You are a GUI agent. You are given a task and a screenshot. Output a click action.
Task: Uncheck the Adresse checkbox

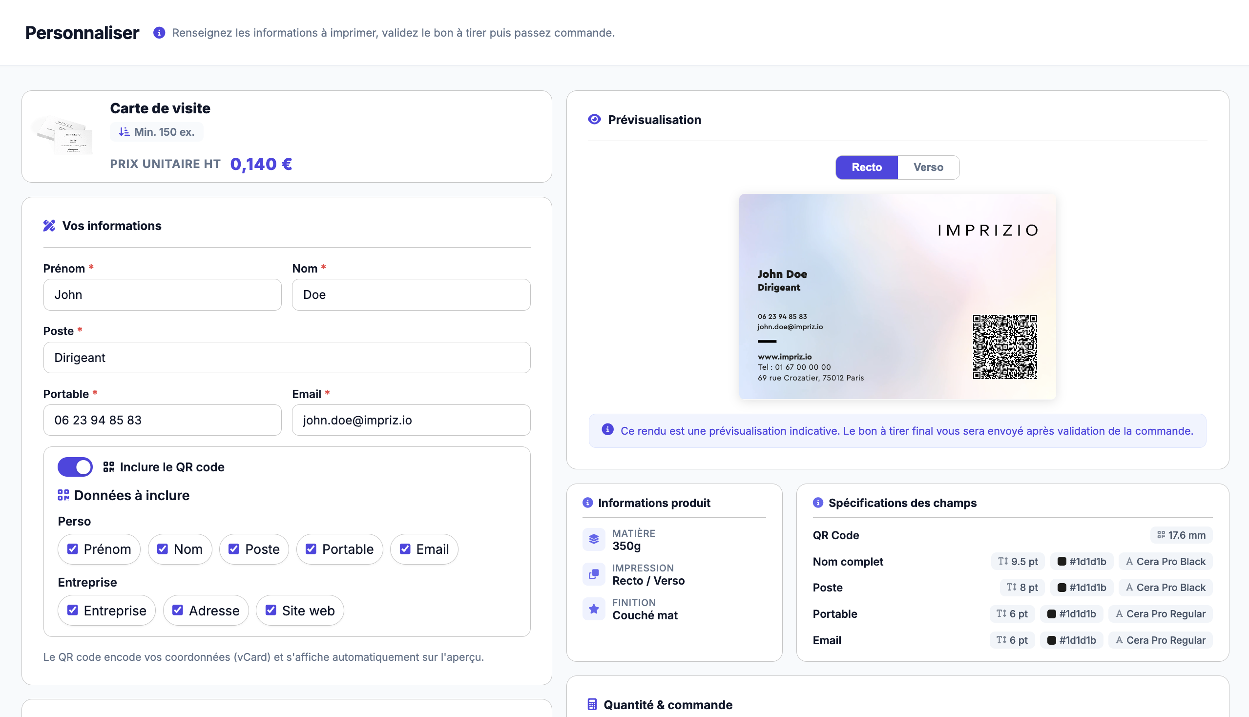[x=178, y=610]
